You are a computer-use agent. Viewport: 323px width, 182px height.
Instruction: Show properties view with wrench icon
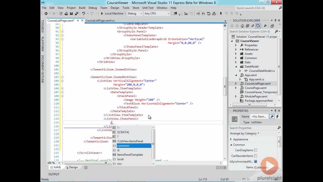click(272, 117)
